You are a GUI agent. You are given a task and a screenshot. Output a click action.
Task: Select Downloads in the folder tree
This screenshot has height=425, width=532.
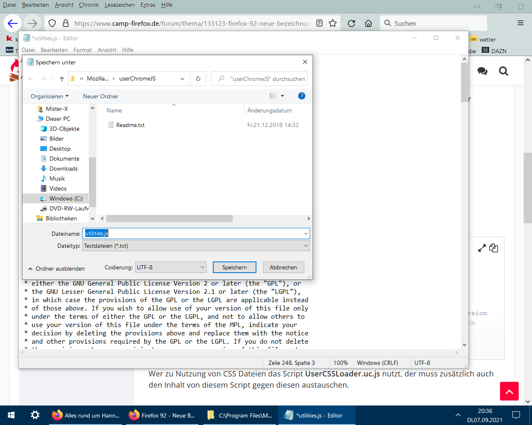(63, 169)
